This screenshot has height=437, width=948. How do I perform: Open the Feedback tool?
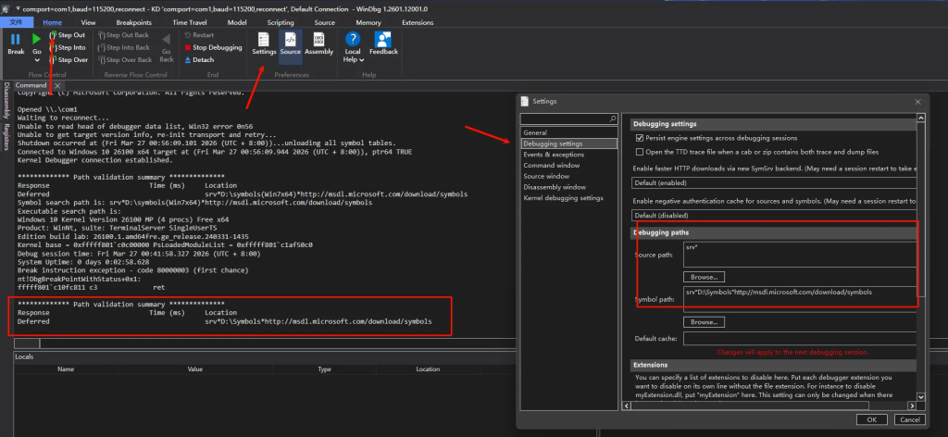[383, 44]
